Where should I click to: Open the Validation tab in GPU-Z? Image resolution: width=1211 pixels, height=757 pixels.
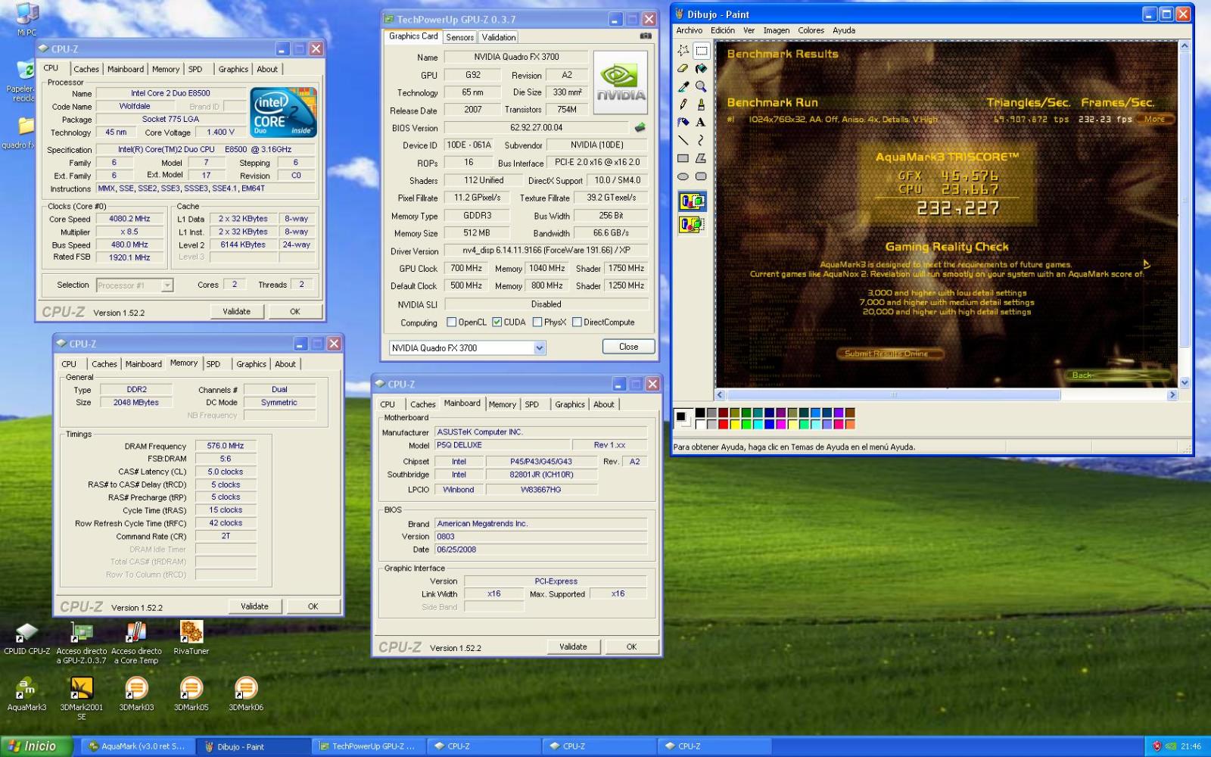499,37
